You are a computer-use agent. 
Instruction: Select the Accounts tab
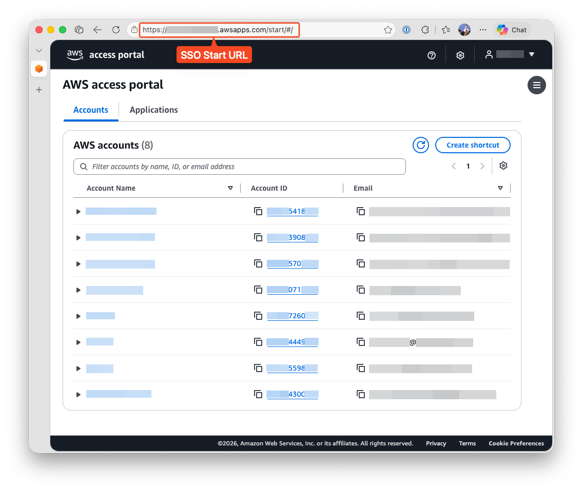coord(91,110)
